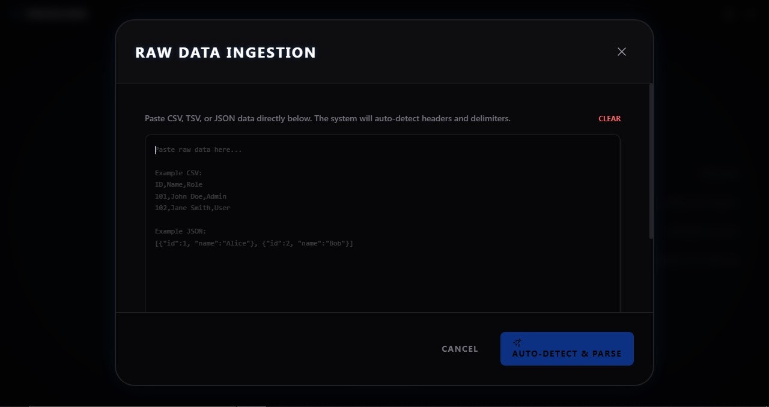Image resolution: width=769 pixels, height=407 pixels.
Task: Click the JSON array example text
Action: point(253,243)
